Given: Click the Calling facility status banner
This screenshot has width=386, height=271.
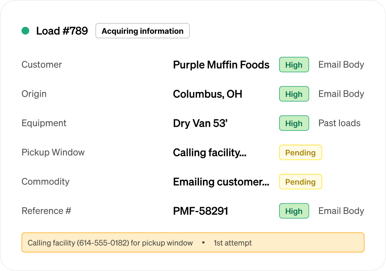Looking at the screenshot, I should pyautogui.click(x=193, y=243).
